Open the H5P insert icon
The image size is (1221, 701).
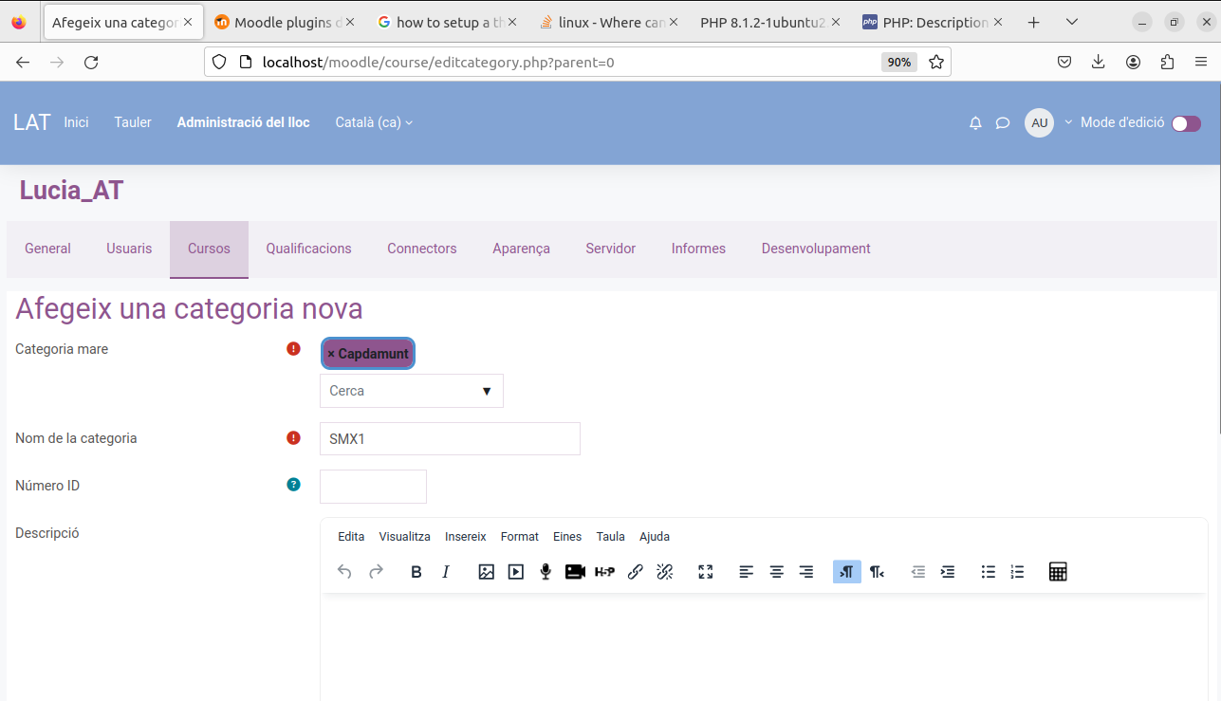[605, 571]
